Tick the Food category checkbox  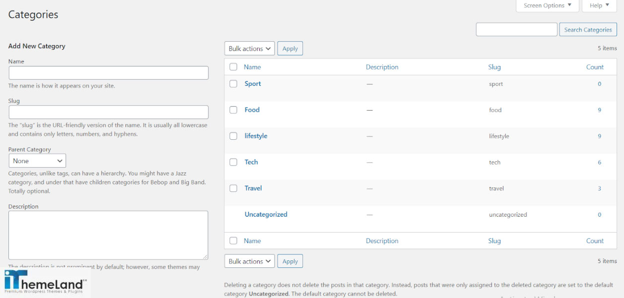click(x=233, y=110)
